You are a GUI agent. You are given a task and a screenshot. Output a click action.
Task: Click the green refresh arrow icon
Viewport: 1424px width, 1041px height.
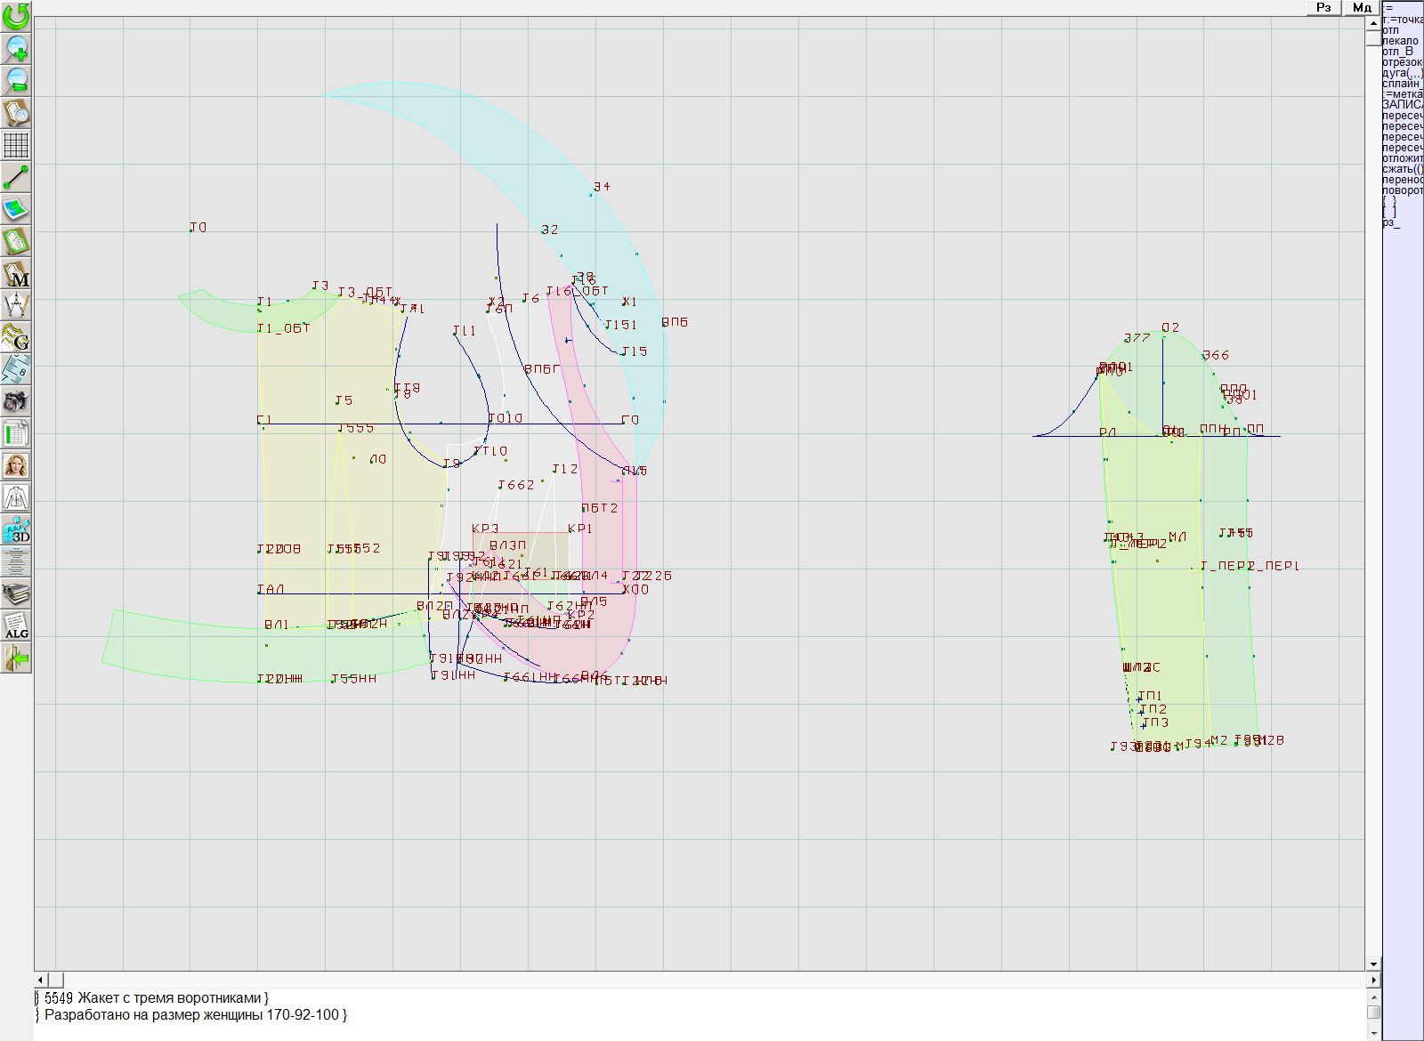[x=16, y=16]
